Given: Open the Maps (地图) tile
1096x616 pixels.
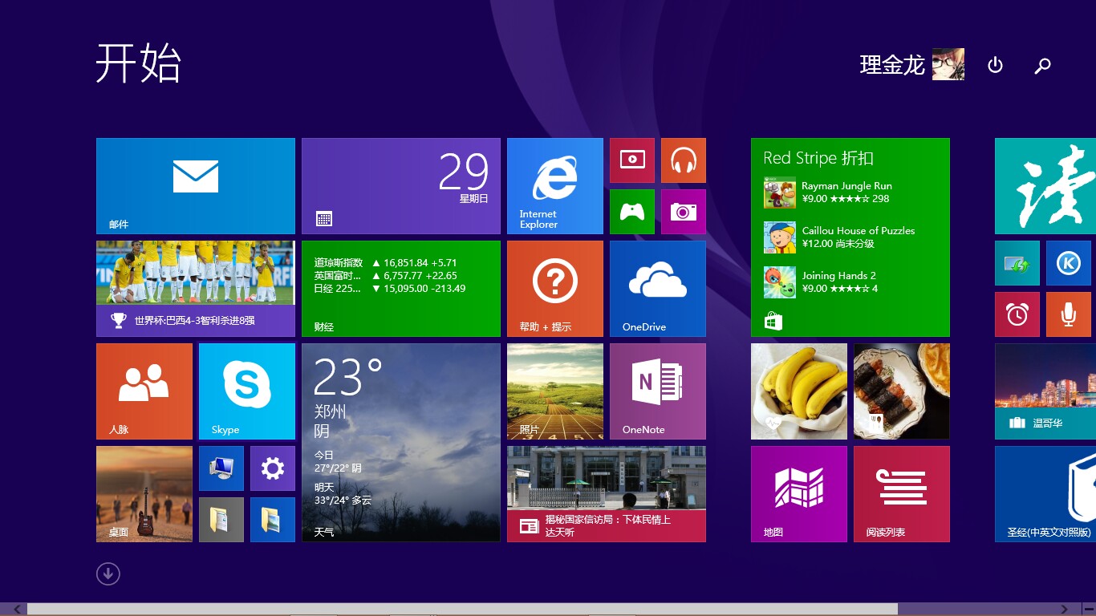Looking at the screenshot, I should (x=799, y=494).
